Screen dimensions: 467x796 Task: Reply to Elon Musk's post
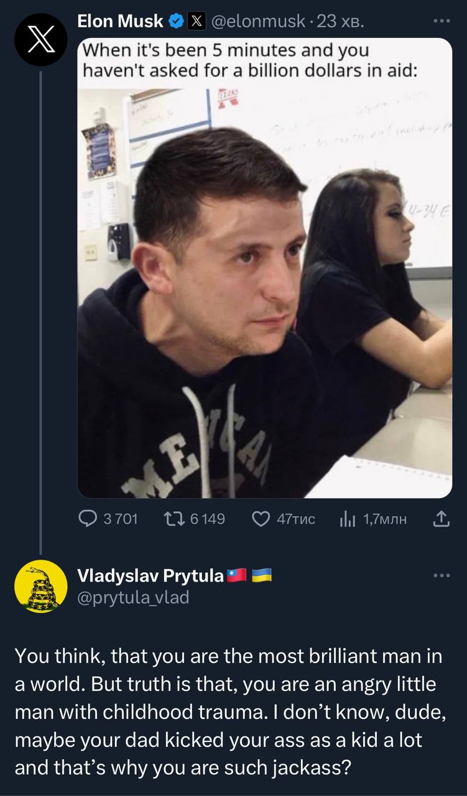click(x=89, y=518)
